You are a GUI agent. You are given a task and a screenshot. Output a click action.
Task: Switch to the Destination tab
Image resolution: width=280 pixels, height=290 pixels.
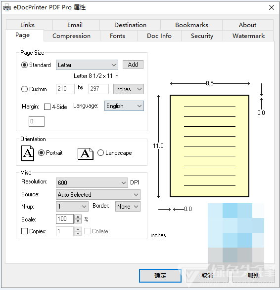tap(130, 25)
